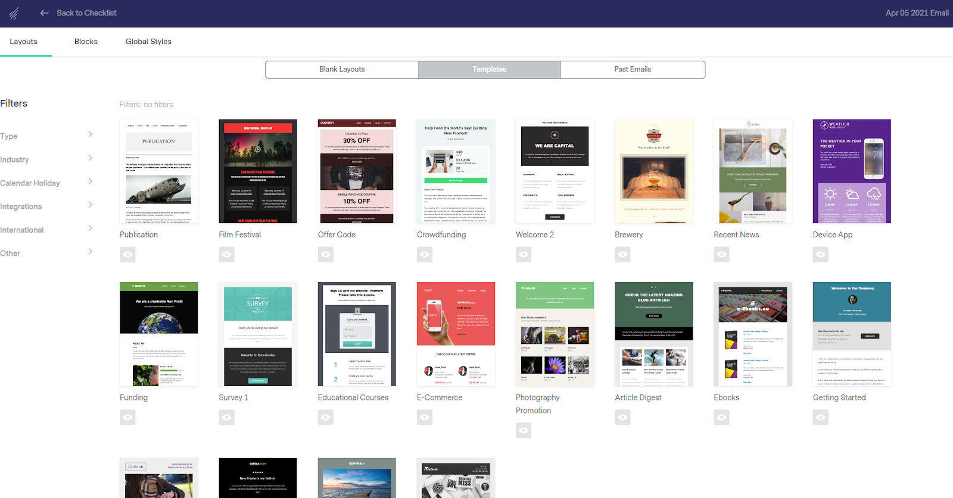
Task: Preview the Ebooks template via eye icon
Action: [x=722, y=418]
